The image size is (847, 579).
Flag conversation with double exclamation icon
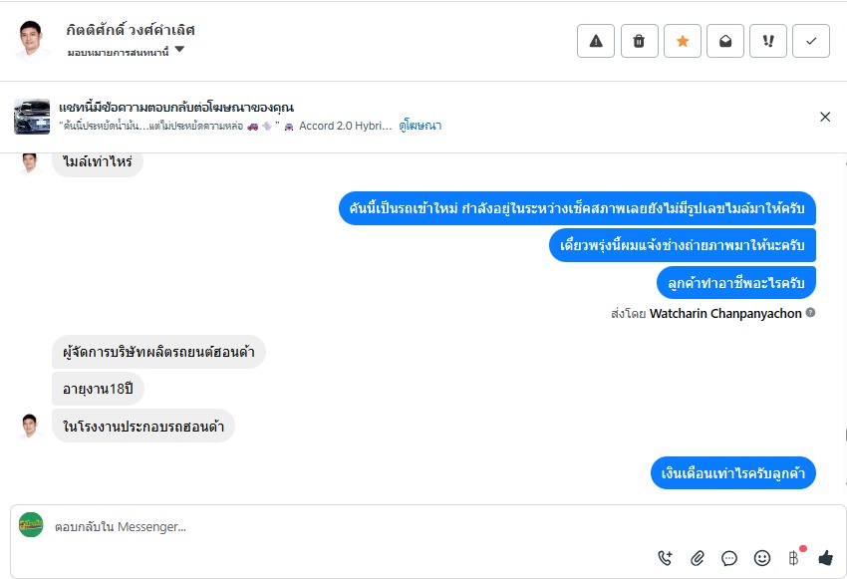click(768, 41)
